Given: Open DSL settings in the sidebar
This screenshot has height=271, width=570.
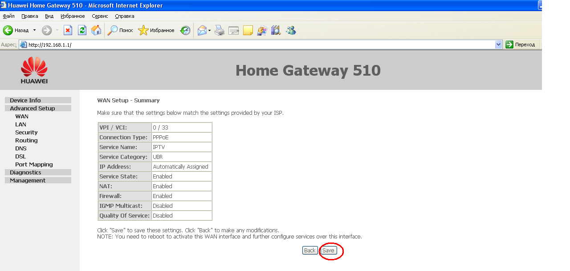Looking at the screenshot, I should [20, 157].
